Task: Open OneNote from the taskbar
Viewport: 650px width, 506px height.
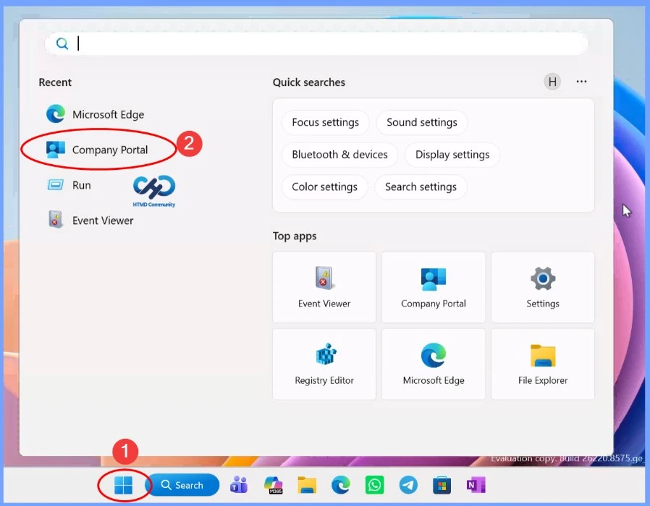Action: tap(476, 485)
